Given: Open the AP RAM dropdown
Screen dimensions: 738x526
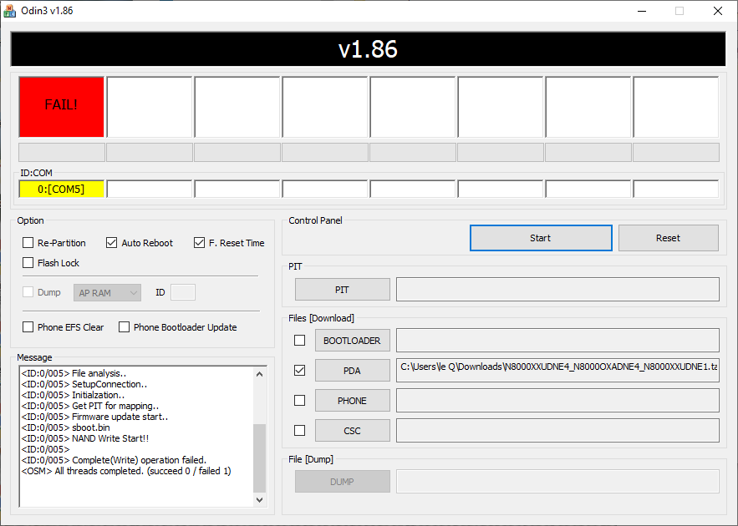Looking at the screenshot, I should [x=107, y=292].
